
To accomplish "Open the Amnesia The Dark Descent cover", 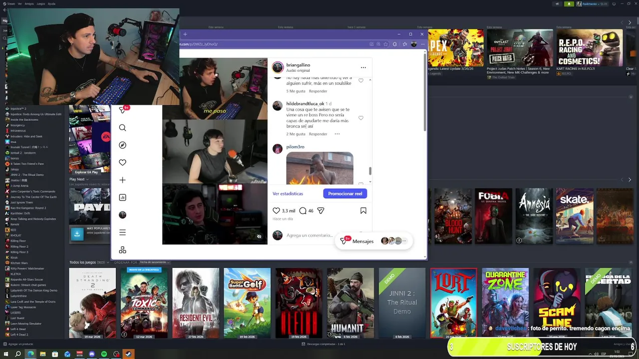I will click(534, 216).
